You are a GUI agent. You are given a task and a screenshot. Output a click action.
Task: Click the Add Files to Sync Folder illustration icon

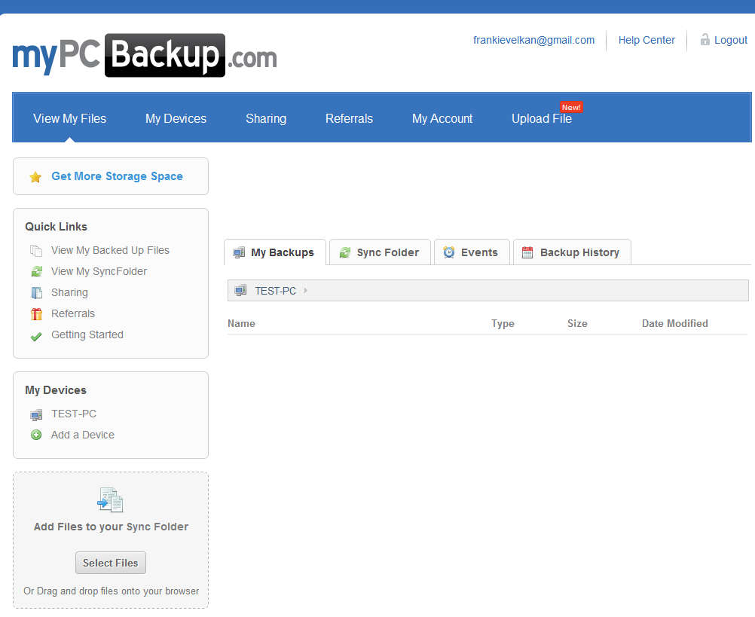pyautogui.click(x=110, y=499)
